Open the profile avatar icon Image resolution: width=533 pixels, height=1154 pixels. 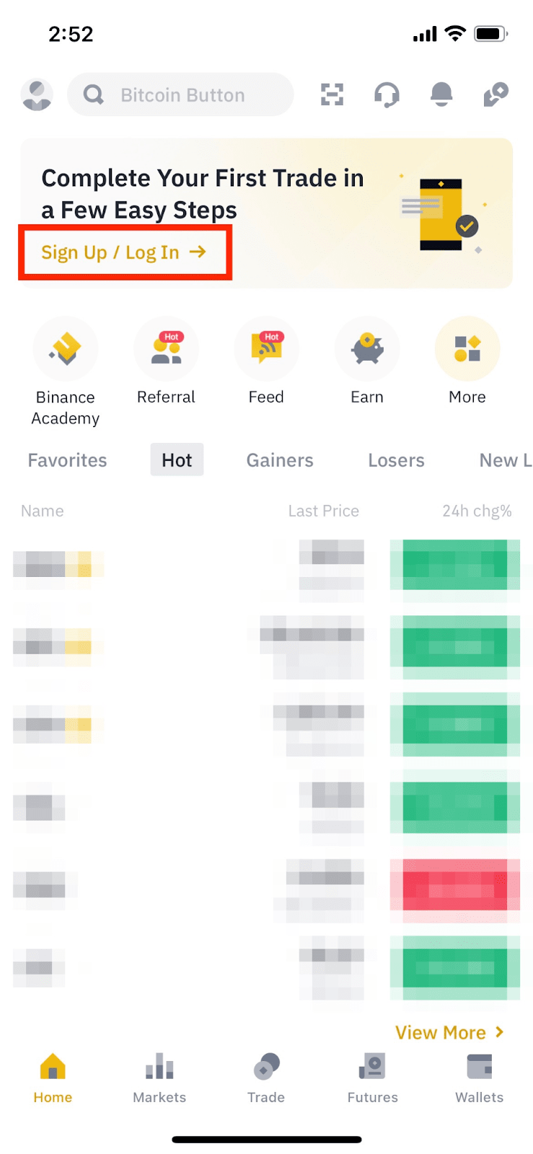tap(37, 94)
